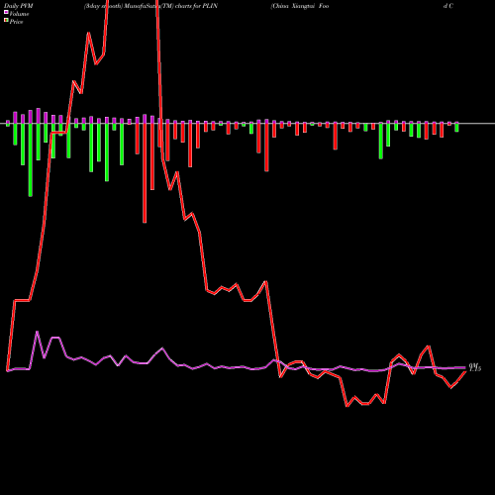Click the Price legend swatch
Screen dimensions: 495x495
6,21
